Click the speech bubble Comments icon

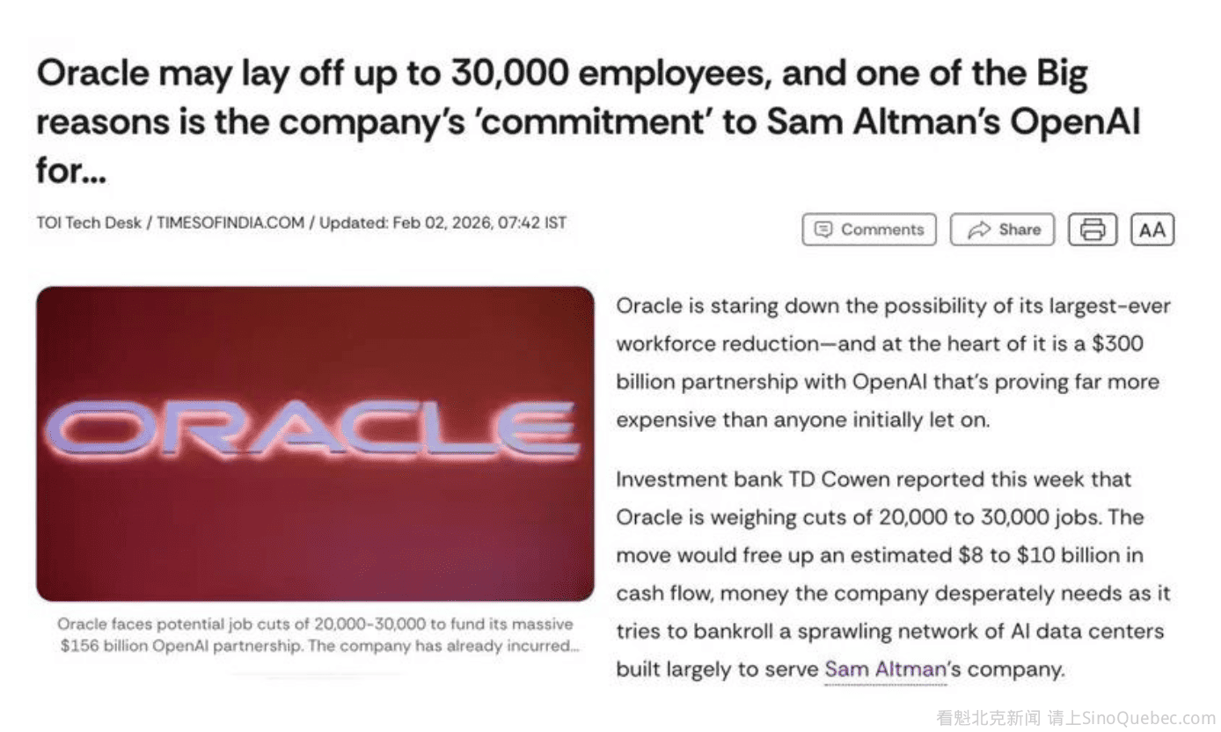pyautogui.click(x=823, y=230)
